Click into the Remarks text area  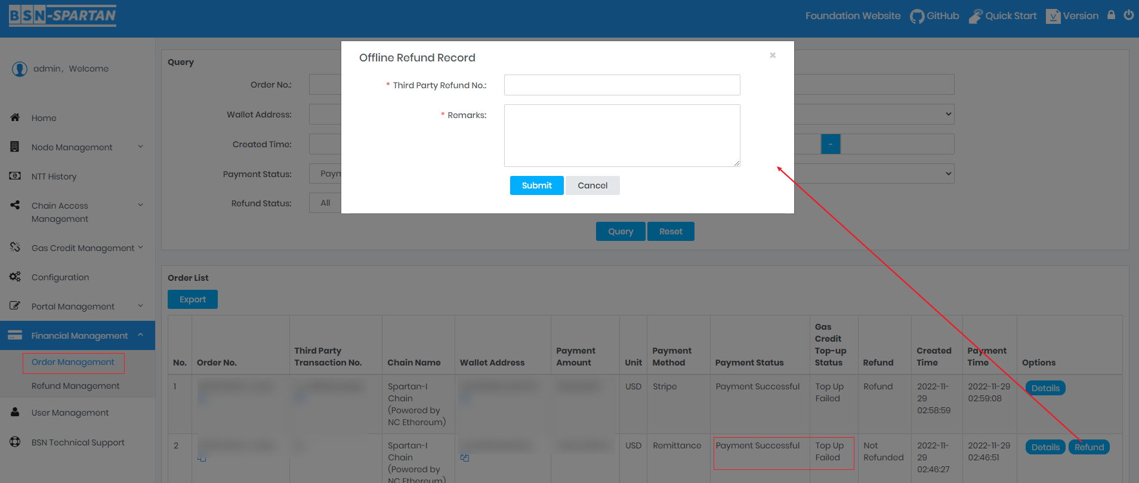click(622, 135)
